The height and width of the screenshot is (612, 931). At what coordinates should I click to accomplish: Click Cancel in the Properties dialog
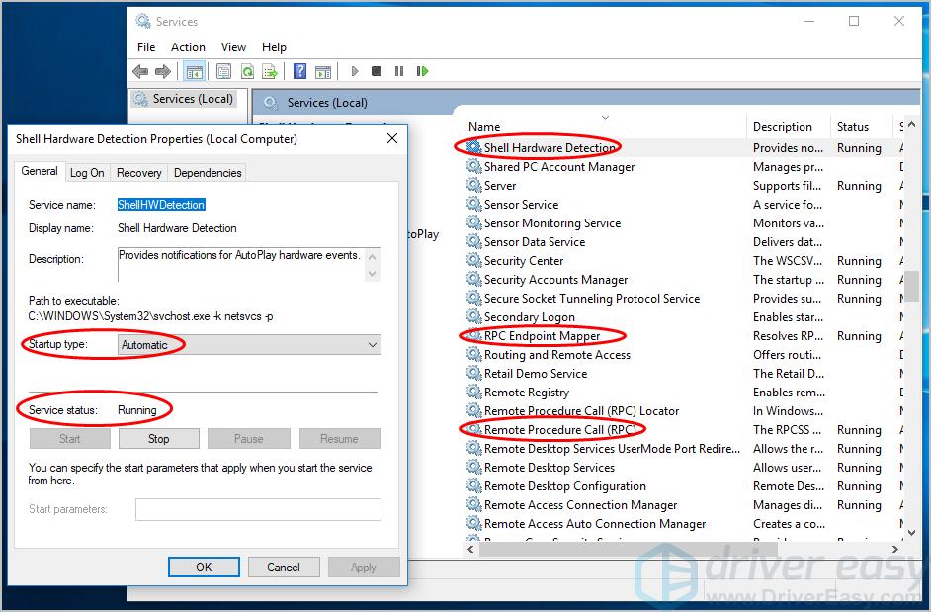tap(284, 567)
